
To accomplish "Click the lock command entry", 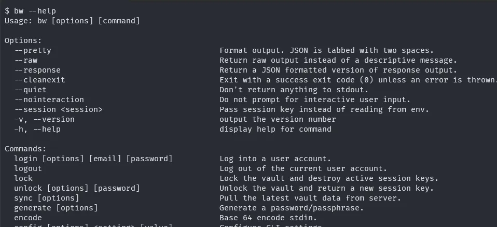I will pyautogui.click(x=23, y=178).
